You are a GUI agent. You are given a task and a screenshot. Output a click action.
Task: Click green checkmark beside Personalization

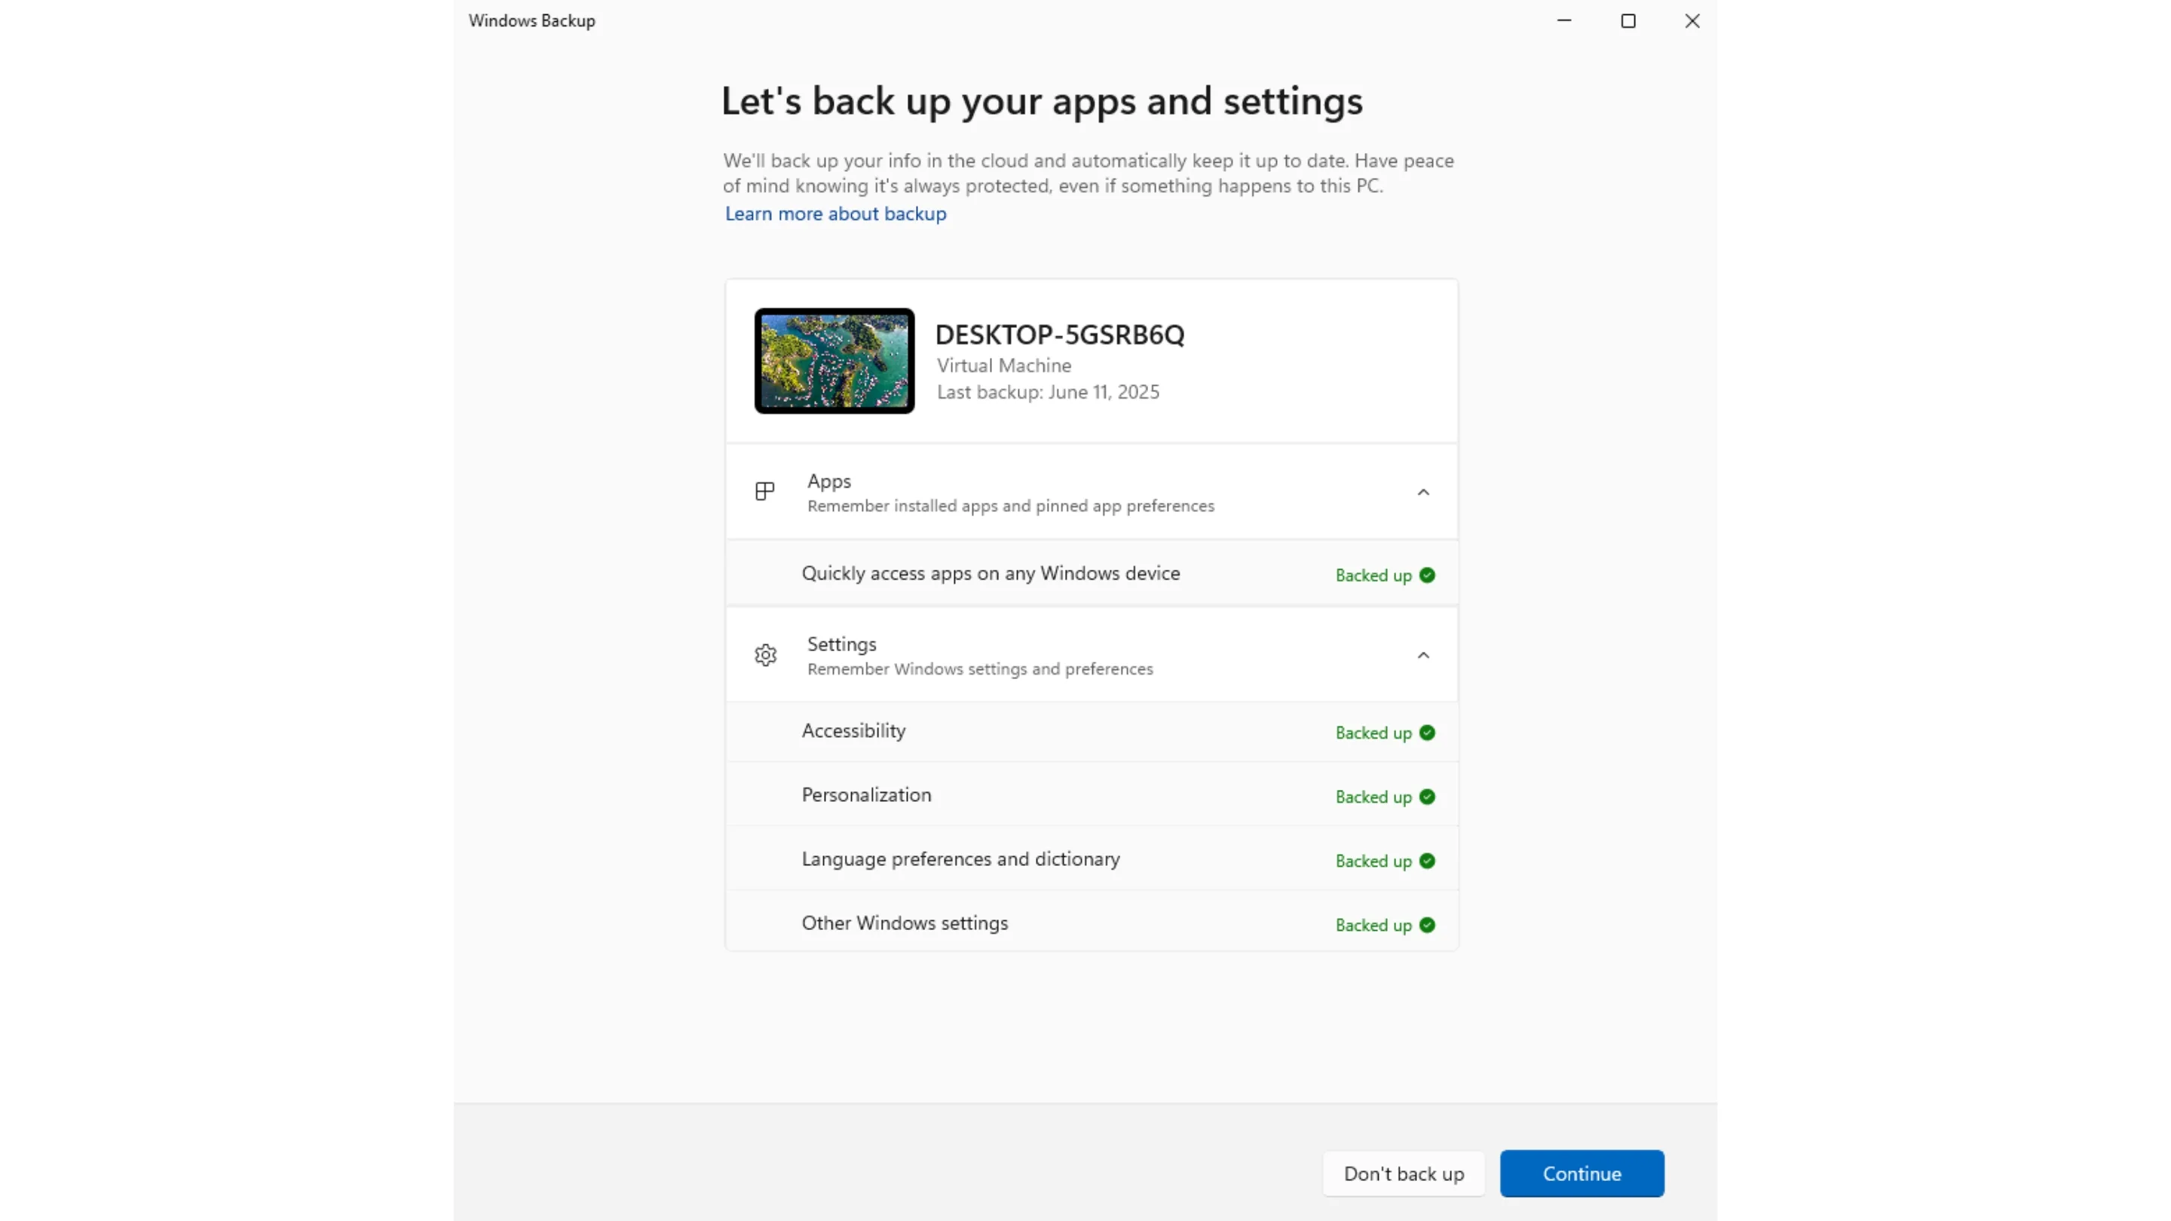[x=1427, y=797]
